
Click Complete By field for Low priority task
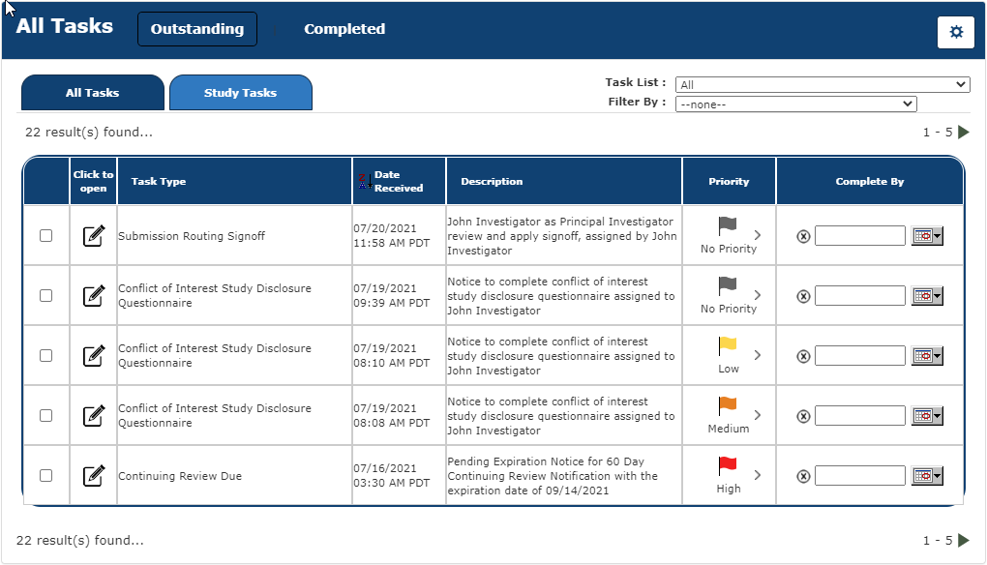coord(860,355)
